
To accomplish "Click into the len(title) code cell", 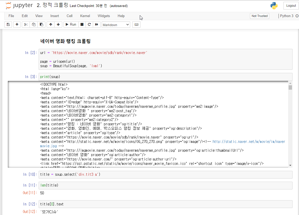I will (165, 185).
